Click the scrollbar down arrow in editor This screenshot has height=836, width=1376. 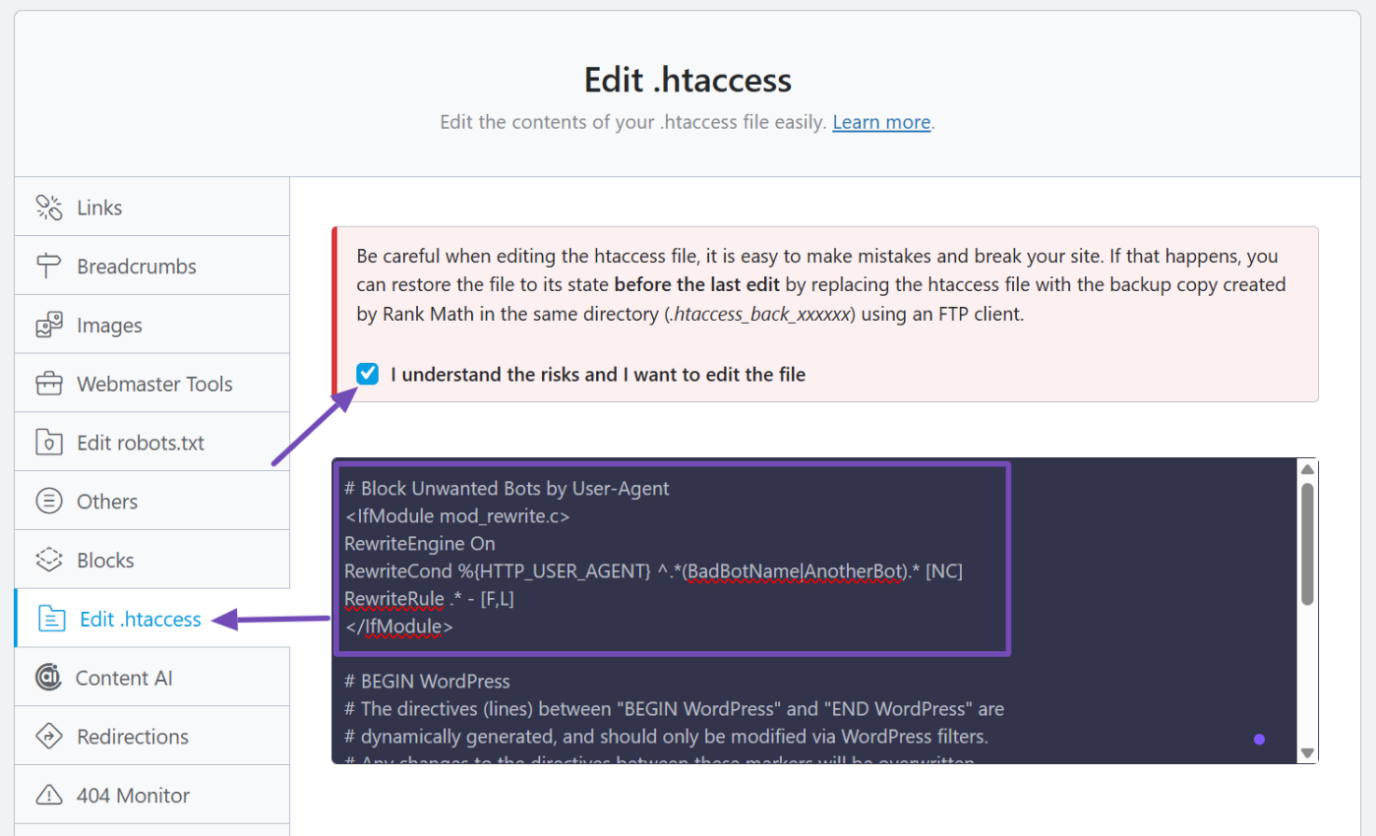(x=1307, y=752)
